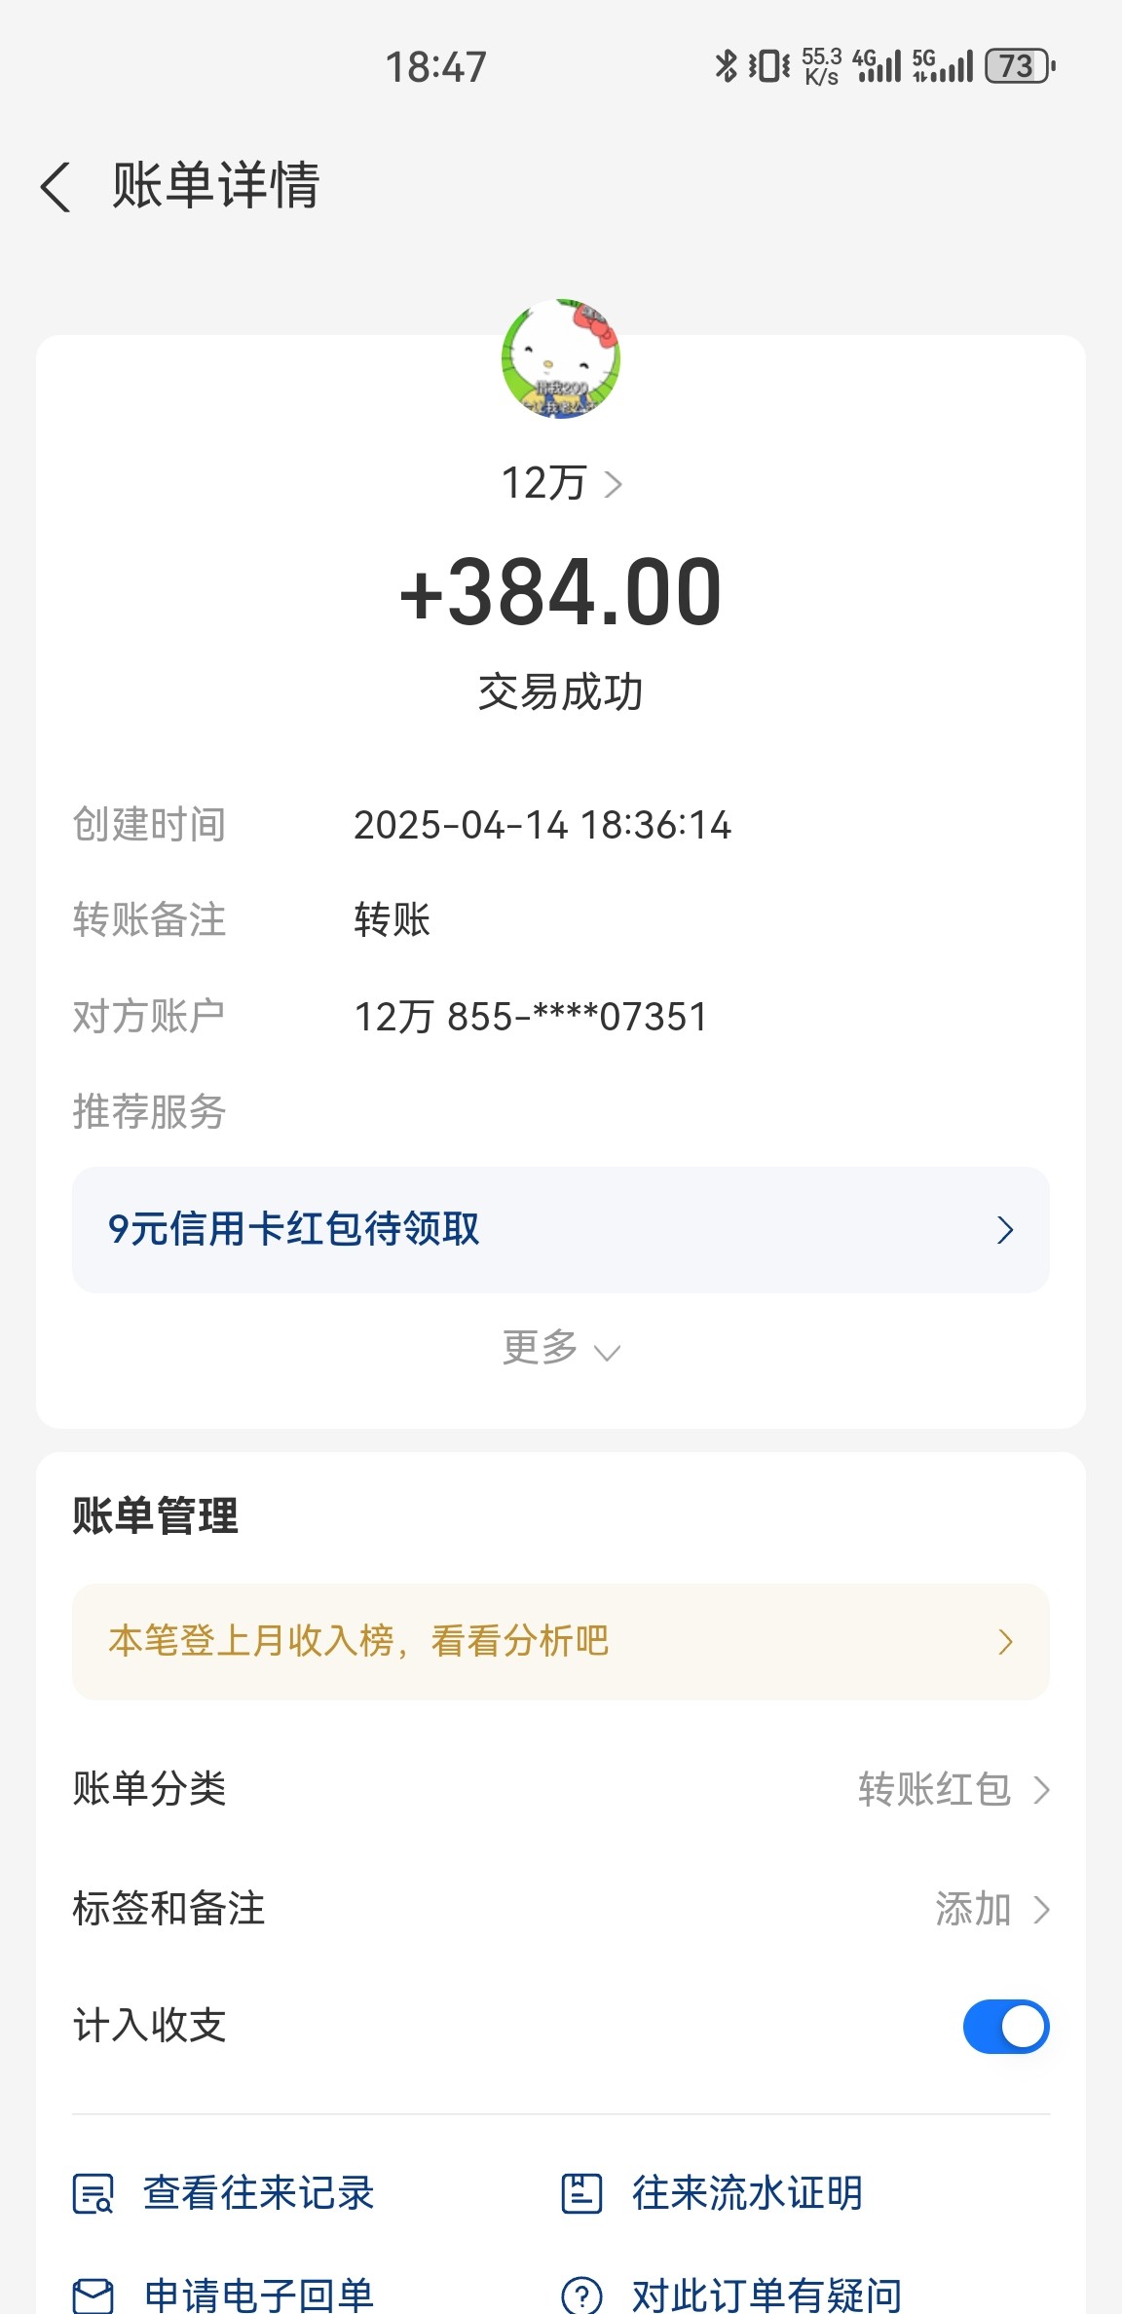Tap the 往来流水证明 document icon

click(581, 2193)
